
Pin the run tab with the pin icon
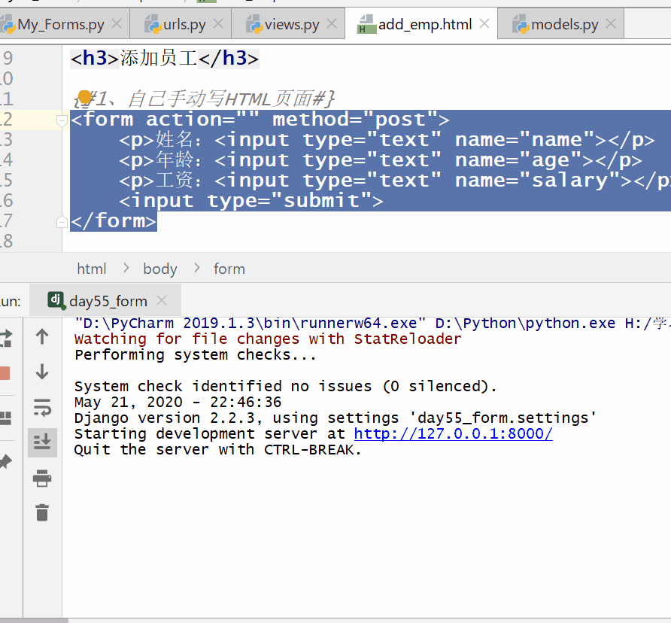point(5,461)
